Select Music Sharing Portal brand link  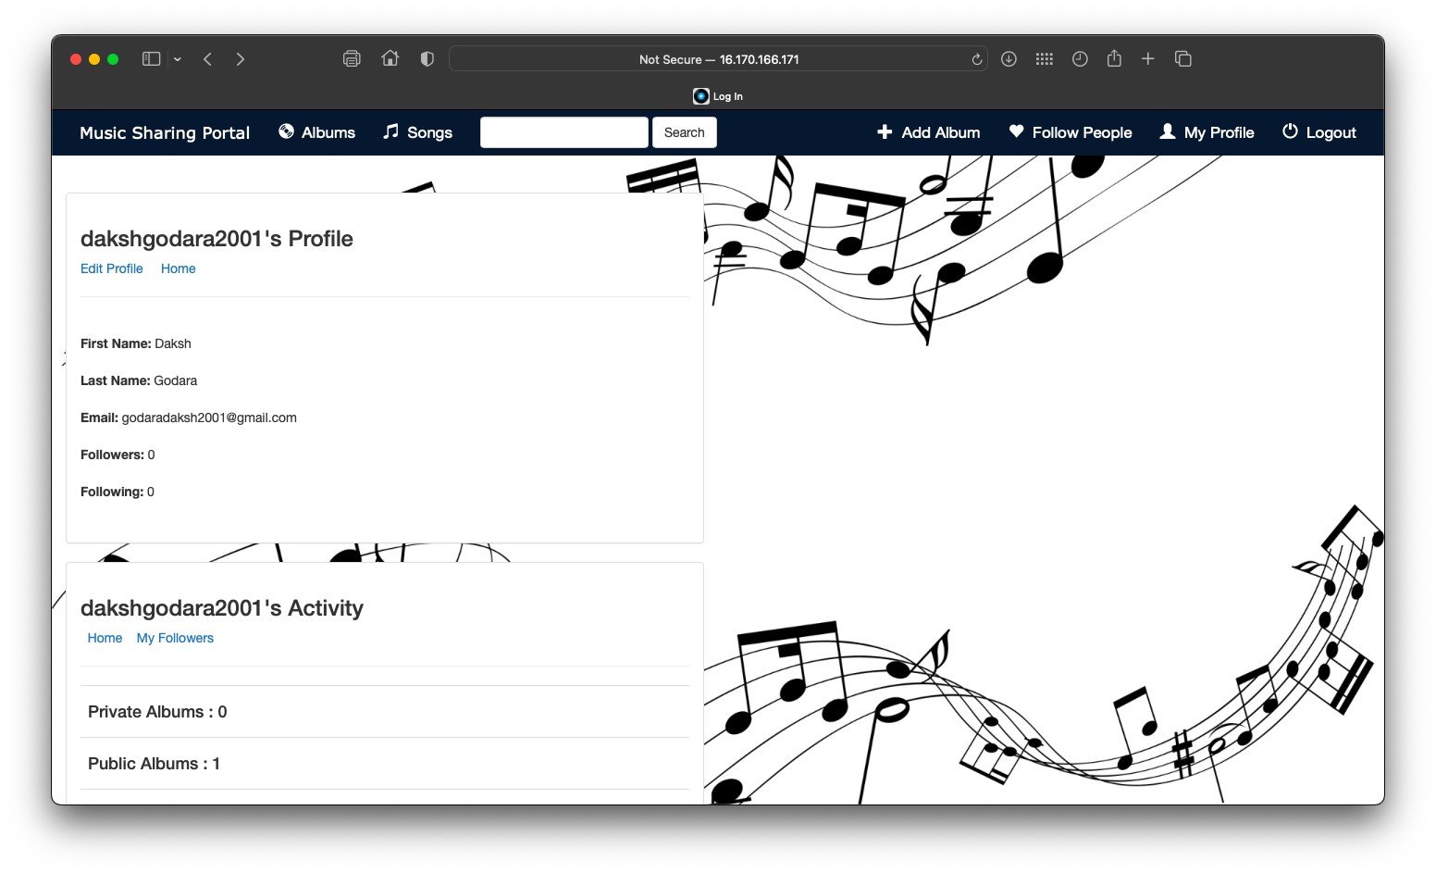click(x=165, y=131)
